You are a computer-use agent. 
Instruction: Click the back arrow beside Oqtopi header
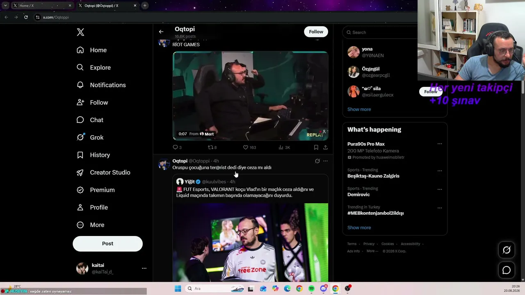[x=161, y=32]
